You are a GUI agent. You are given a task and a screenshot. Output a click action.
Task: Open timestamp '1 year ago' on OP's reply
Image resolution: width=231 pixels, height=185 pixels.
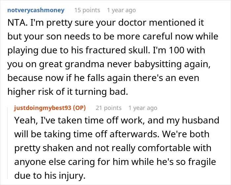143,108
